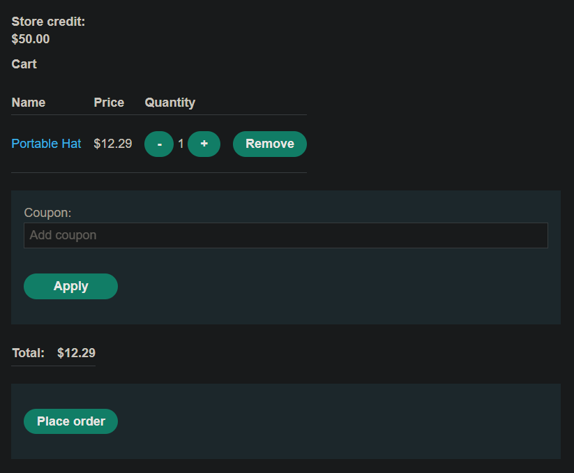Click the Quantity column header
This screenshot has height=473, width=574.
click(x=170, y=103)
